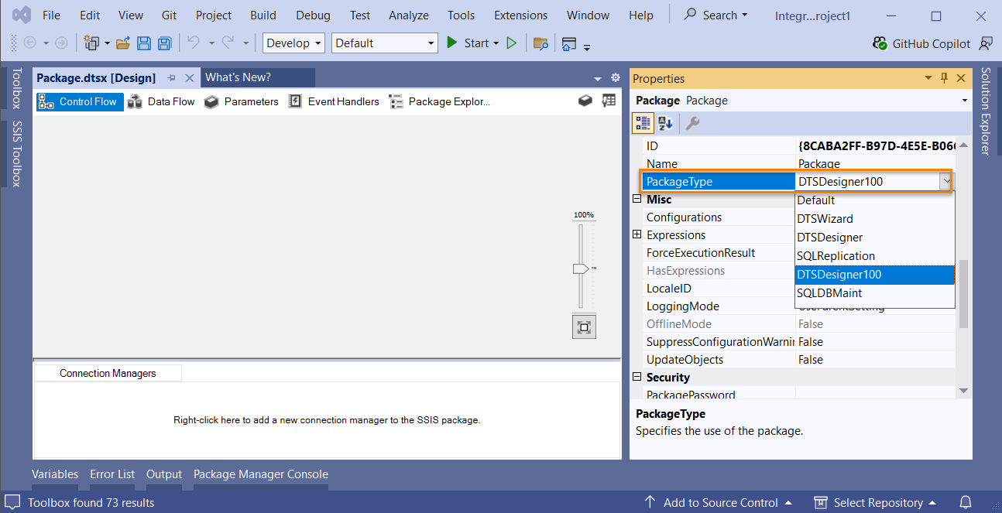Viewport: 1002px width, 513px height.
Task: Open the Default platform dropdown
Action: tap(385, 43)
